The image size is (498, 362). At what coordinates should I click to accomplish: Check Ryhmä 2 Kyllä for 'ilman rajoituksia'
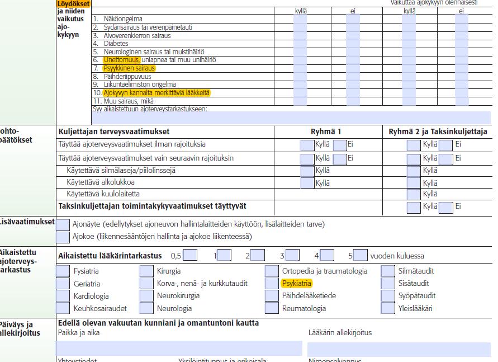click(x=414, y=145)
